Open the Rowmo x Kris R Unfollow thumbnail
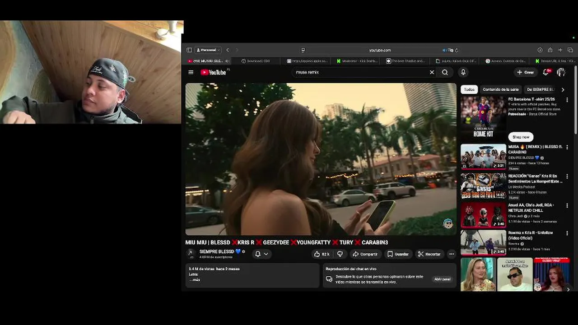The image size is (578, 325). (483, 243)
